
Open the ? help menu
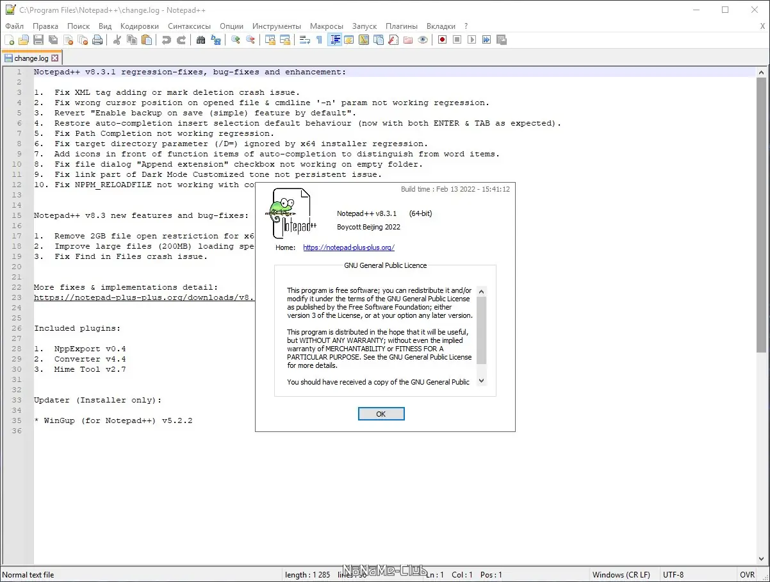coord(466,26)
